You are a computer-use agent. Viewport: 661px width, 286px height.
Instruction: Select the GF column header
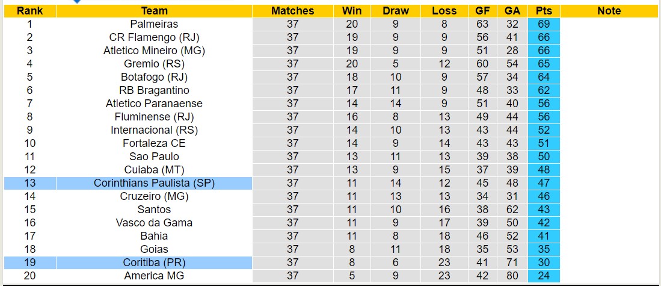482,11
